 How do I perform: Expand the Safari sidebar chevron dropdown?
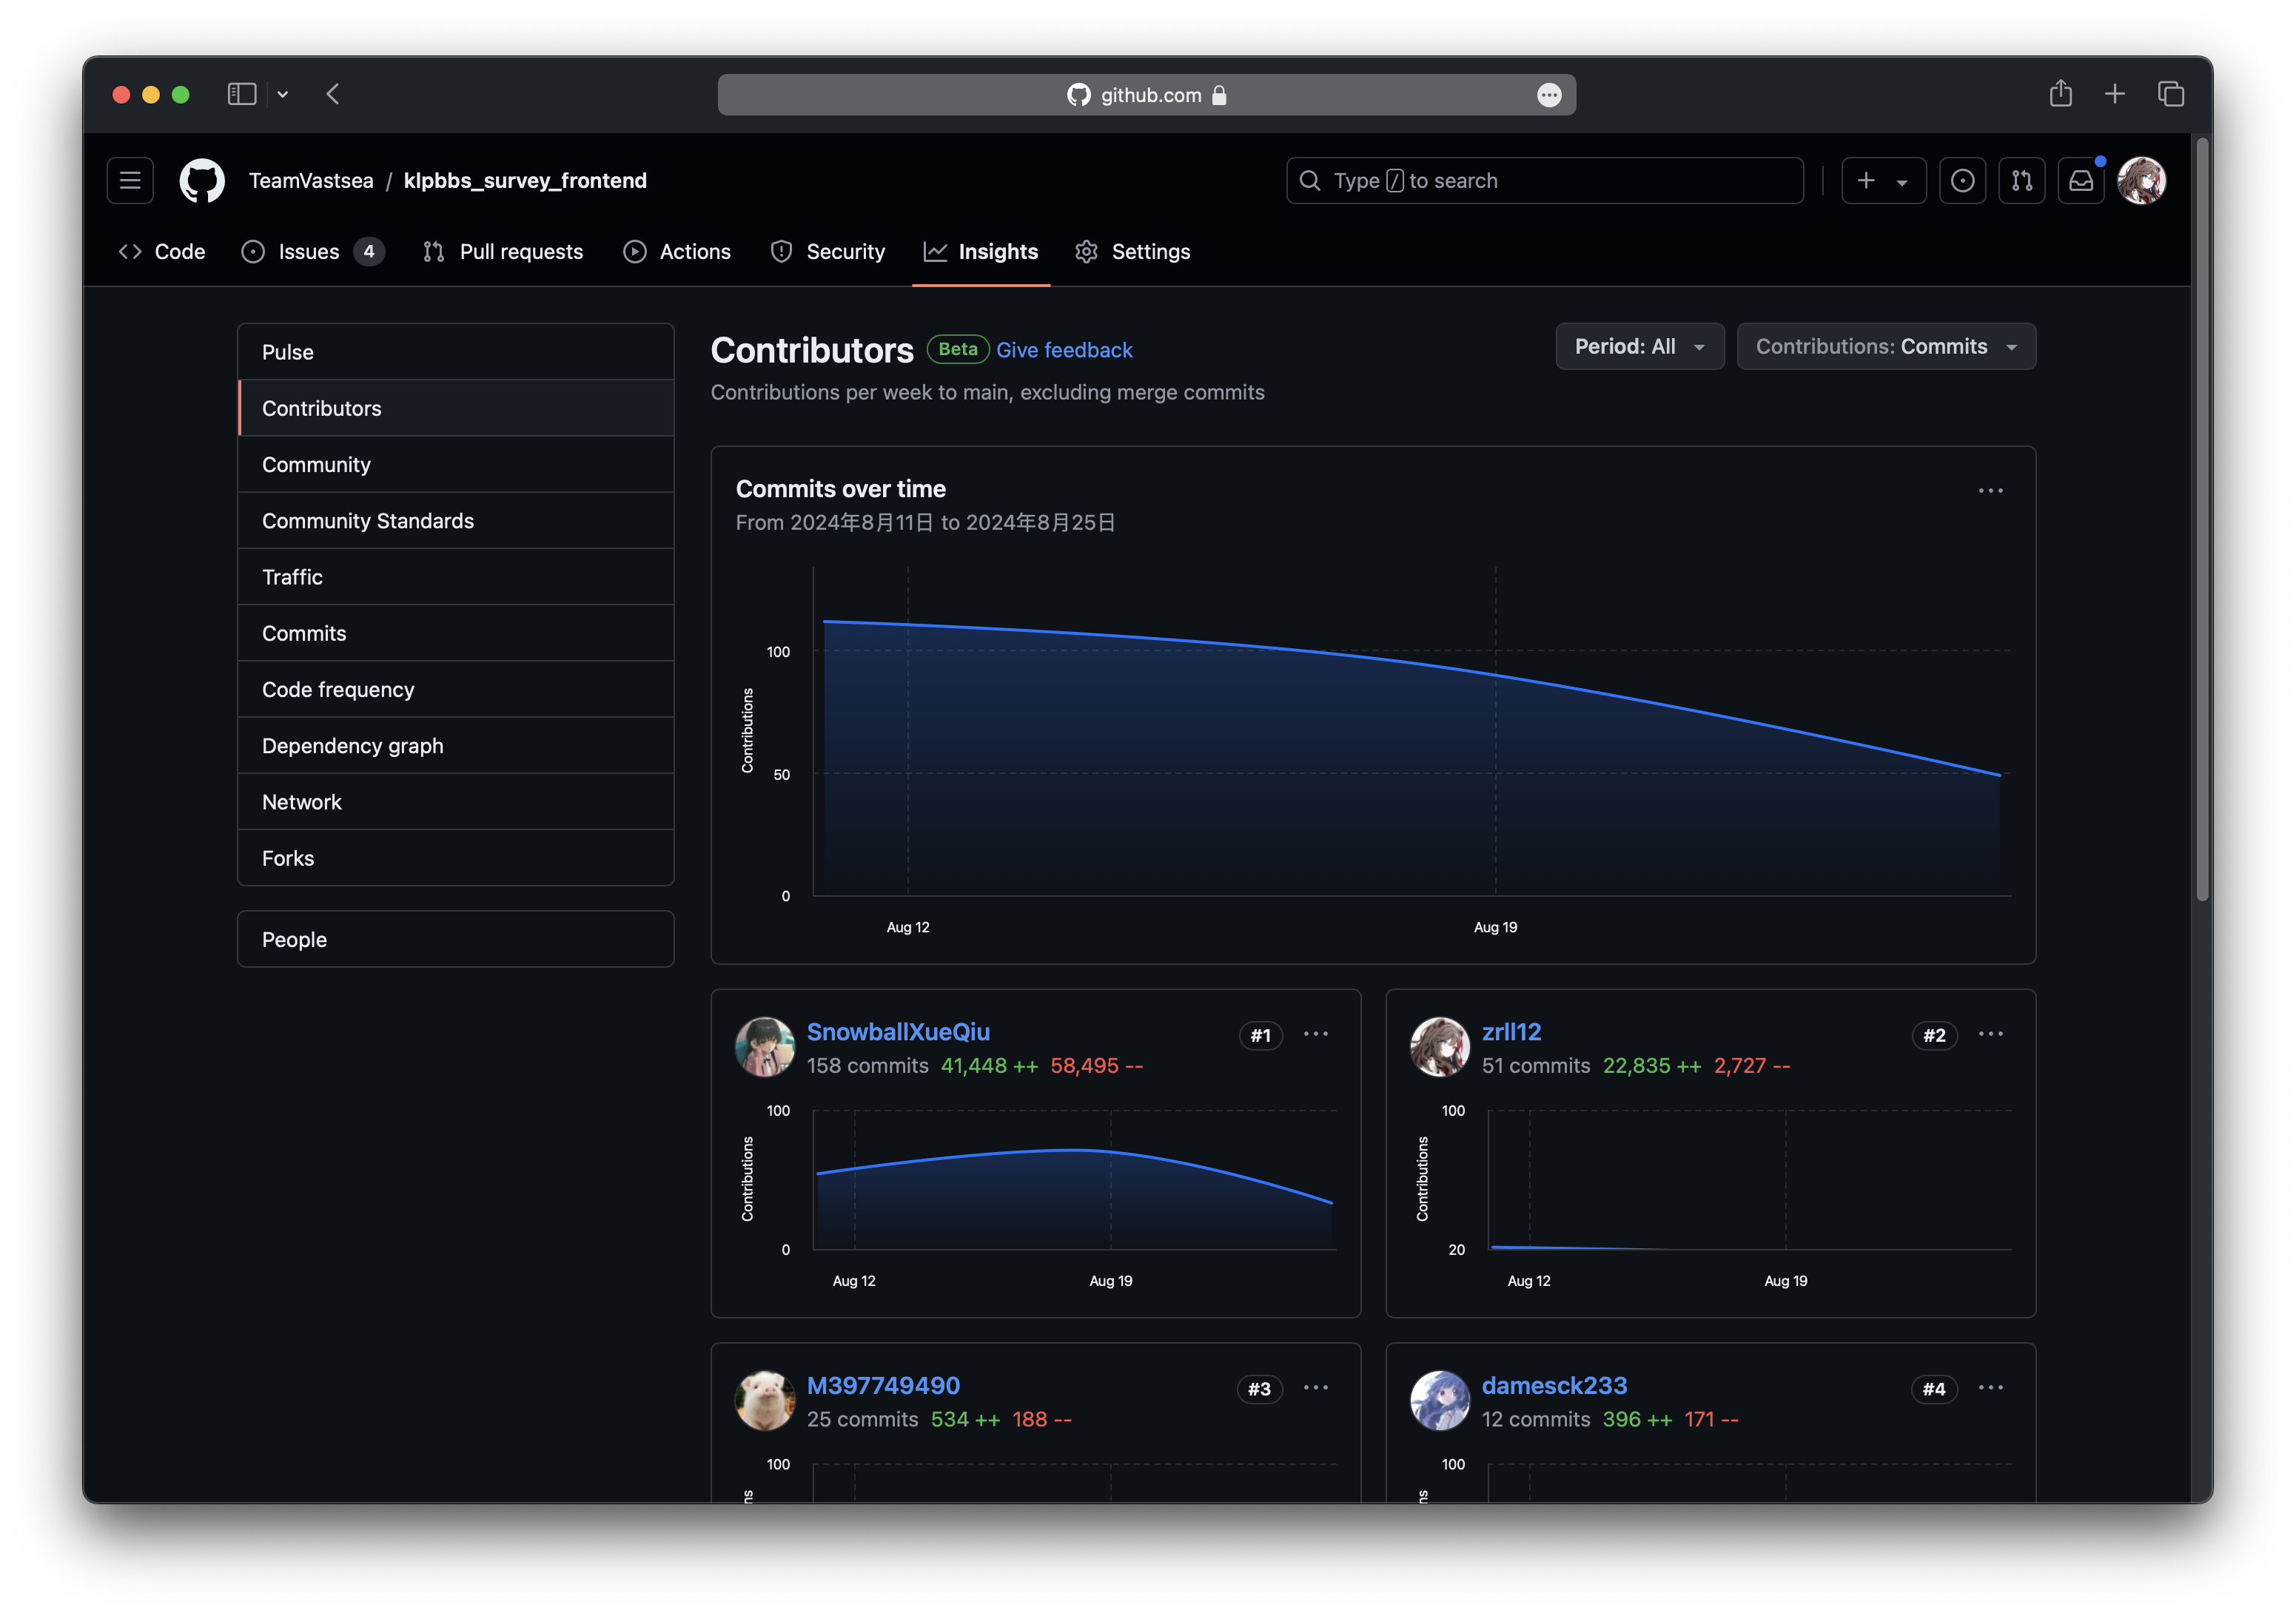click(283, 94)
